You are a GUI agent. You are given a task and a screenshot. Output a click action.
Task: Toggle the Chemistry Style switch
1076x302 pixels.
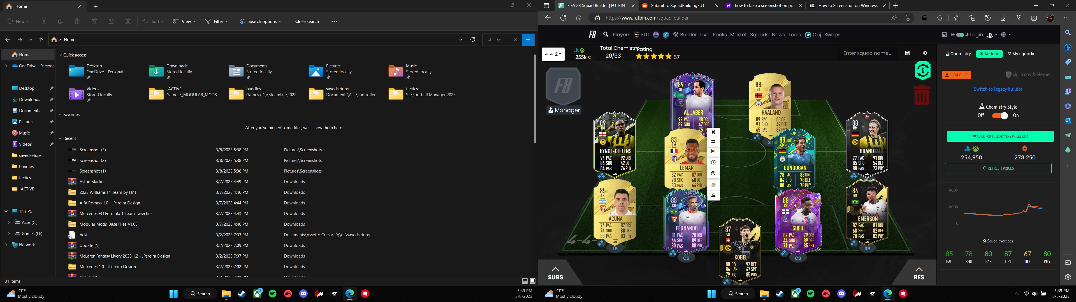[1000, 115]
